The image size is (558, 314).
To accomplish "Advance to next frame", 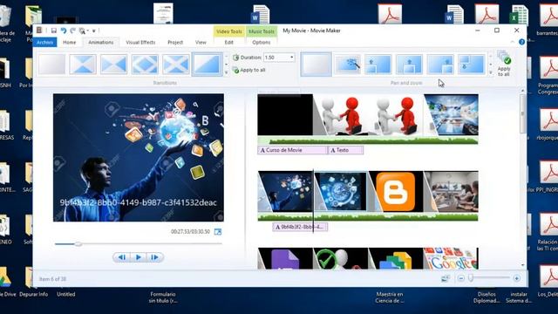I will [155, 257].
